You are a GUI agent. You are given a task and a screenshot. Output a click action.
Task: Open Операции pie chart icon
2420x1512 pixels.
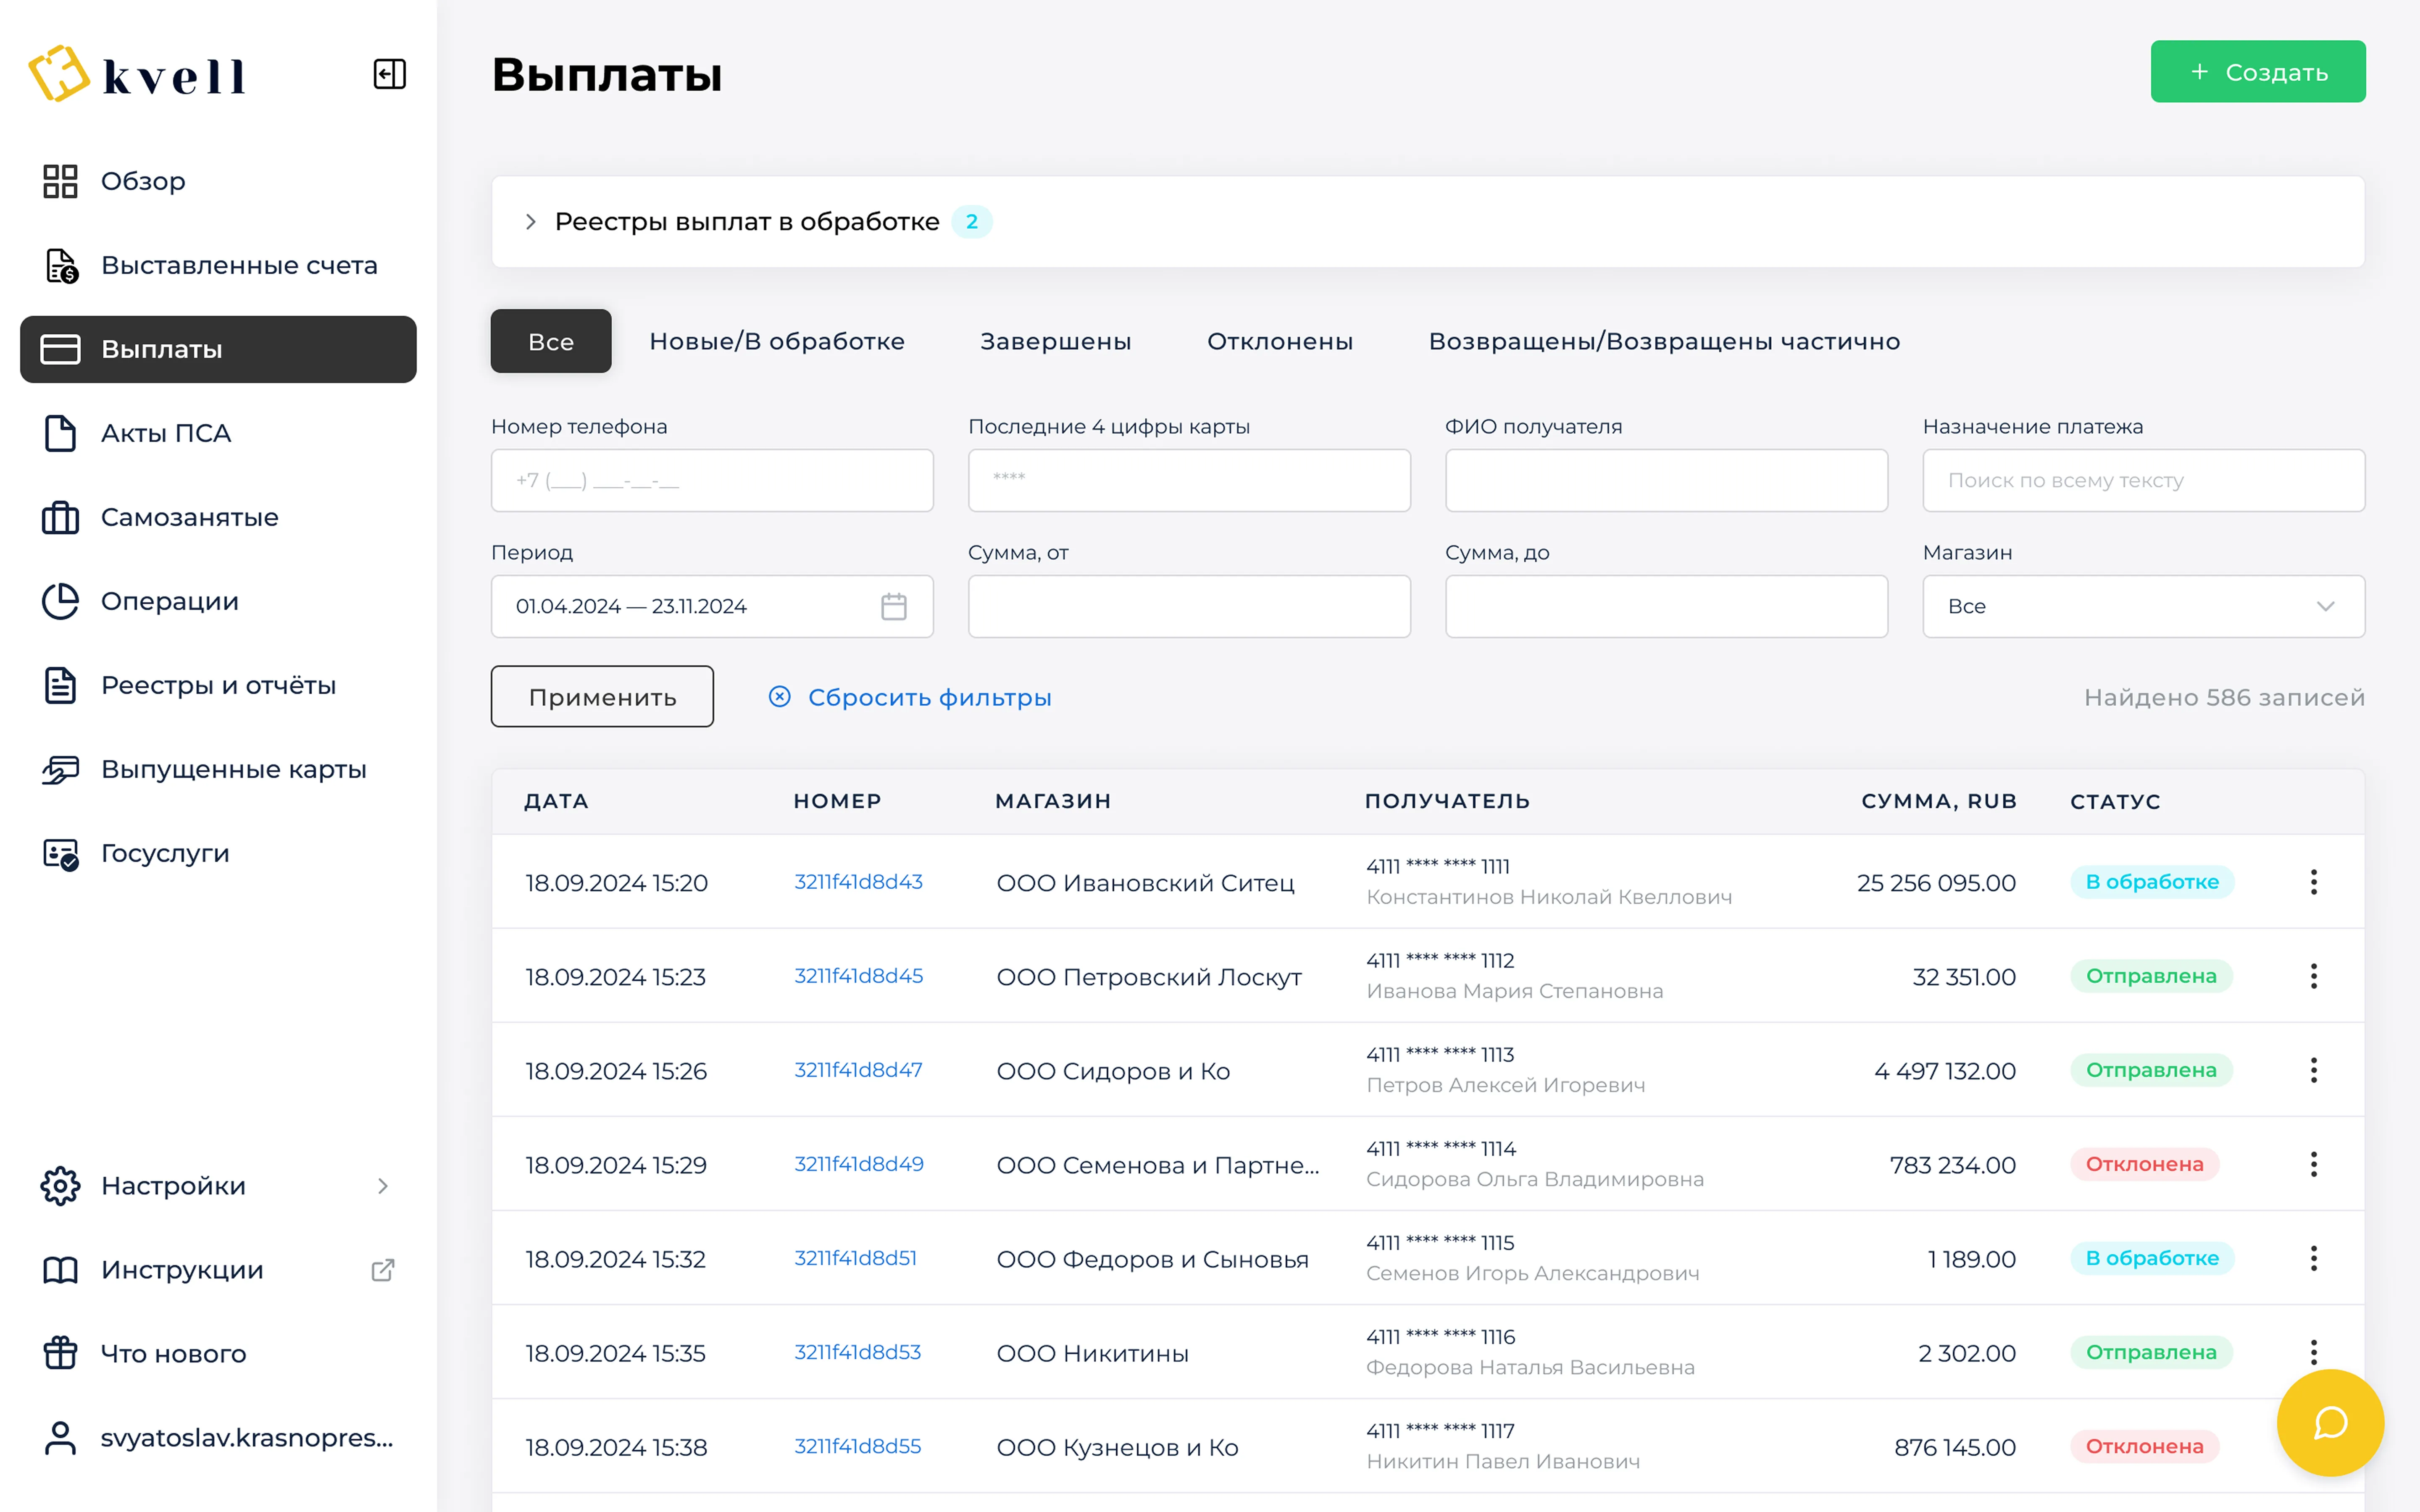[60, 601]
